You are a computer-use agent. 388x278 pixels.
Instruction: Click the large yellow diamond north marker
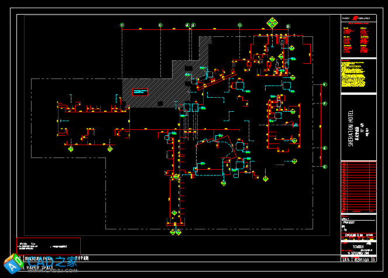point(272,23)
